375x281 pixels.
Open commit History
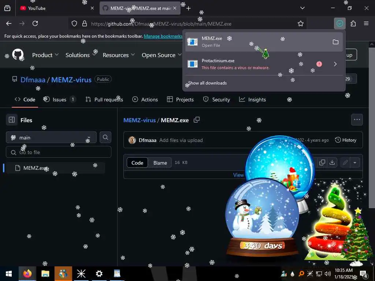pos(346,140)
